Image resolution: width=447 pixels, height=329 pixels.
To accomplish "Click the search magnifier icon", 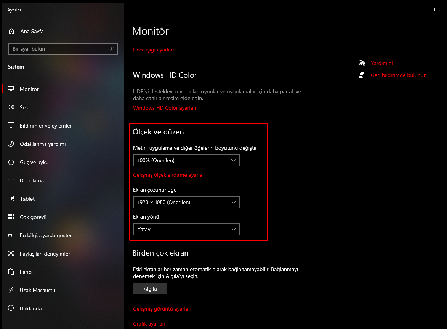I will [x=112, y=49].
